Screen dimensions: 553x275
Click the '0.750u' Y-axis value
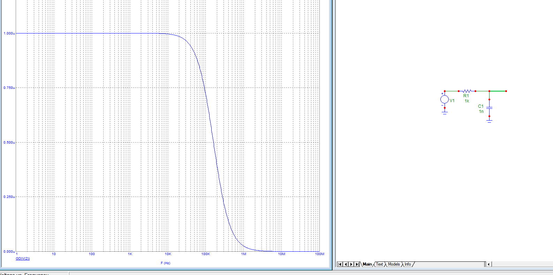click(x=9, y=88)
